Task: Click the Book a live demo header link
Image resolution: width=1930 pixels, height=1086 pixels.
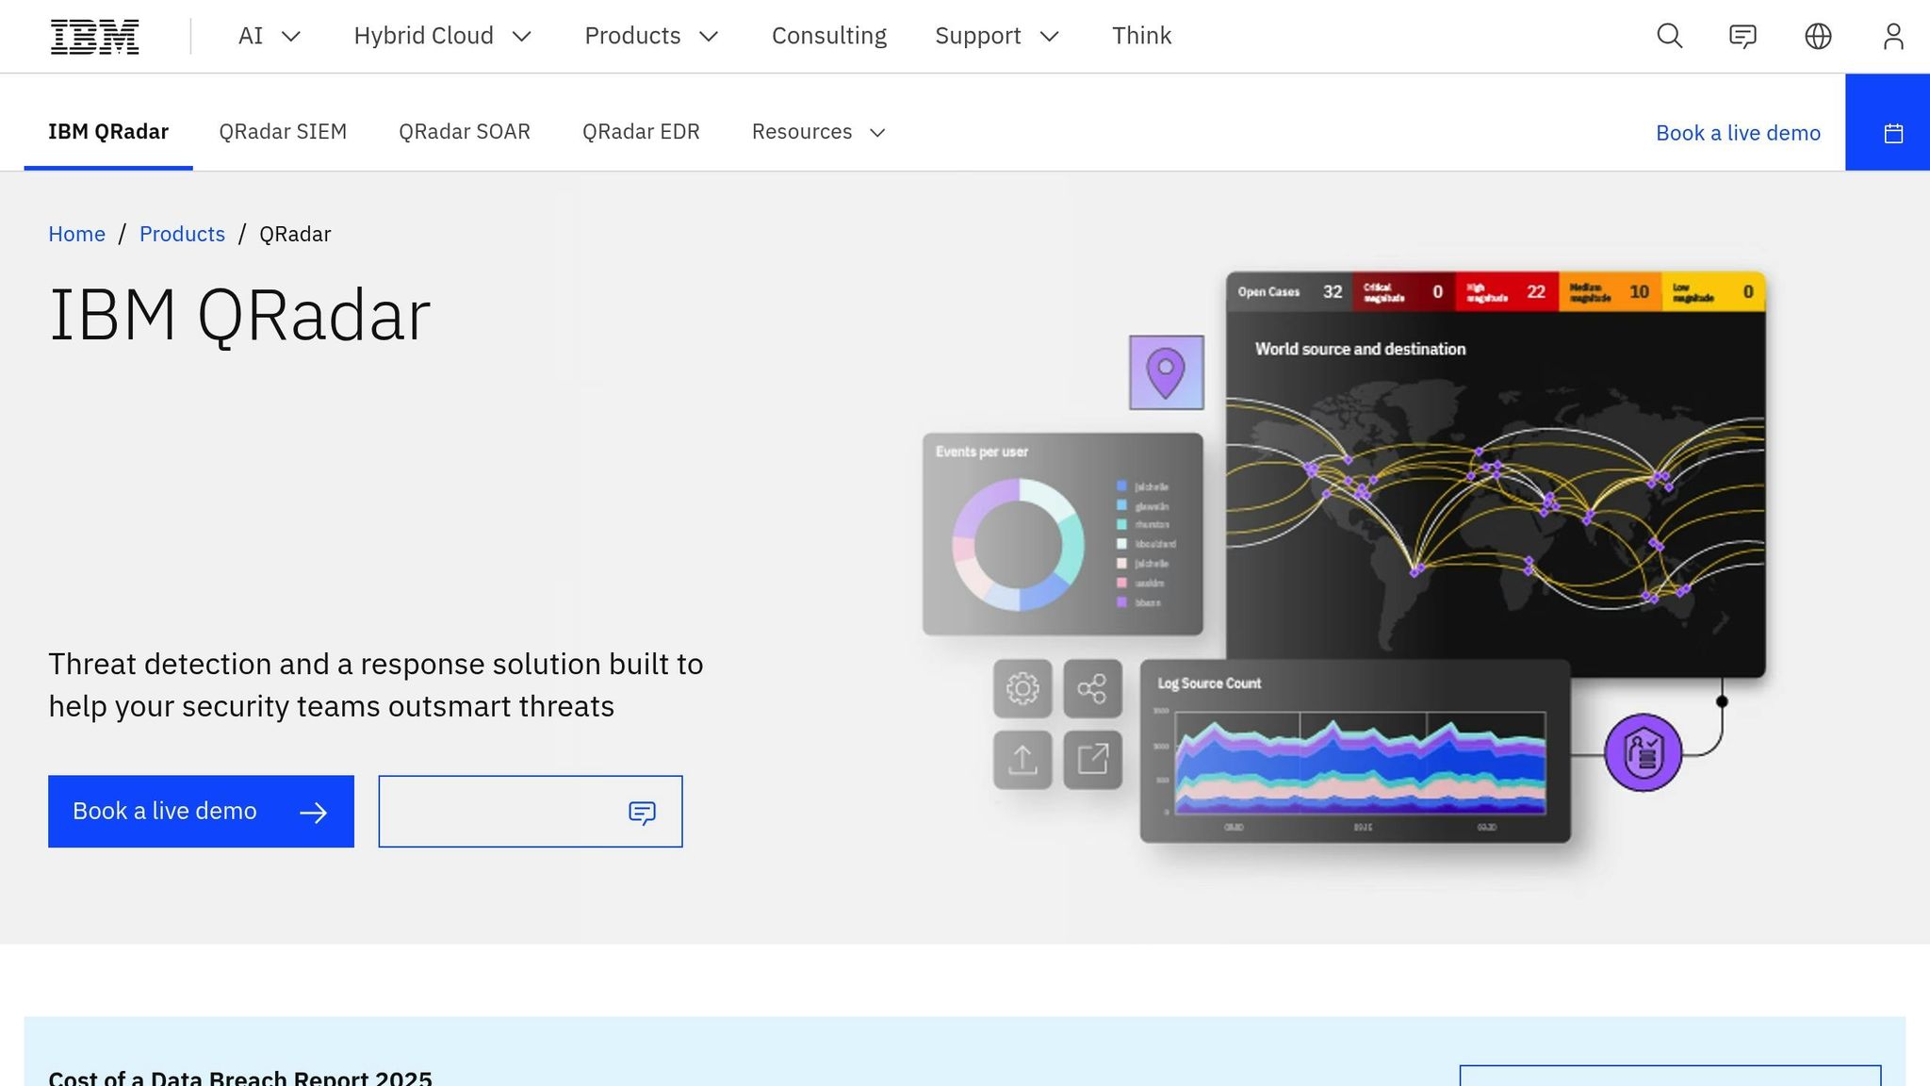Action: (x=1738, y=133)
